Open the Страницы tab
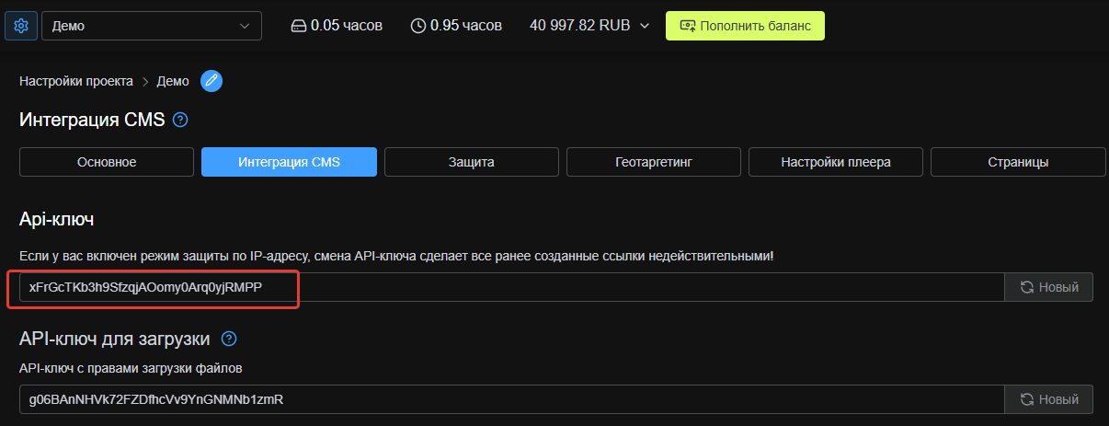 tap(1018, 162)
